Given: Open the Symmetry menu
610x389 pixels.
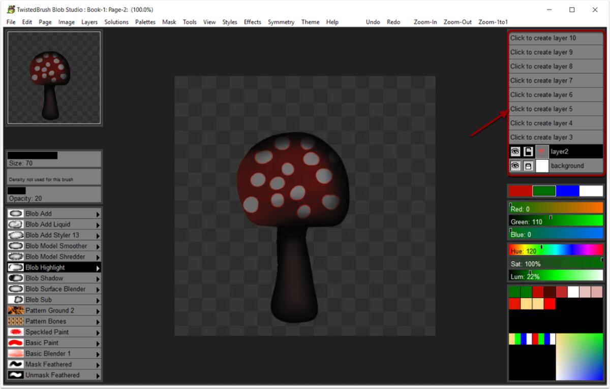Looking at the screenshot, I should click(281, 22).
